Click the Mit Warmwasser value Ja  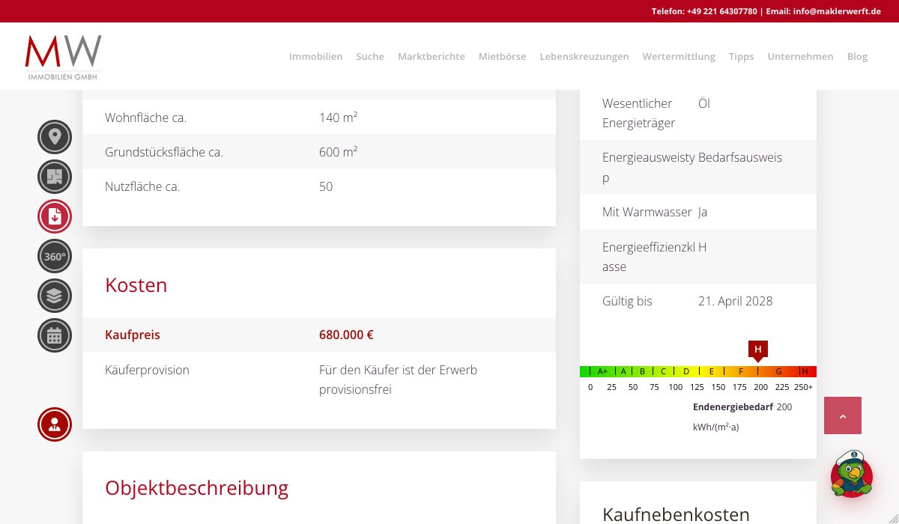[x=703, y=212]
